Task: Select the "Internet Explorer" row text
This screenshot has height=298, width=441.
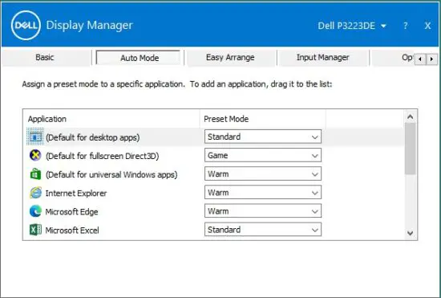Action: point(76,194)
